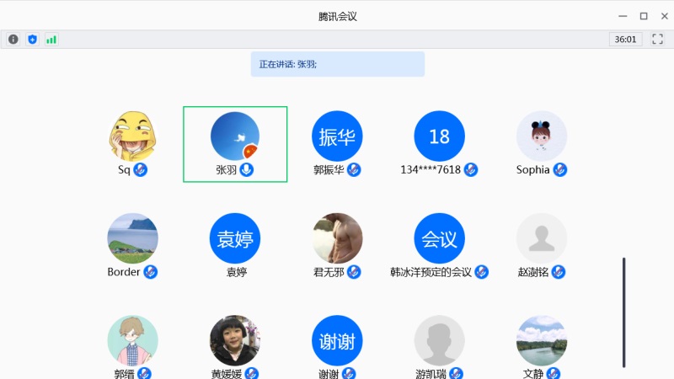Click muted mic icon next to Border
This screenshot has width=674, height=379.
(x=150, y=272)
